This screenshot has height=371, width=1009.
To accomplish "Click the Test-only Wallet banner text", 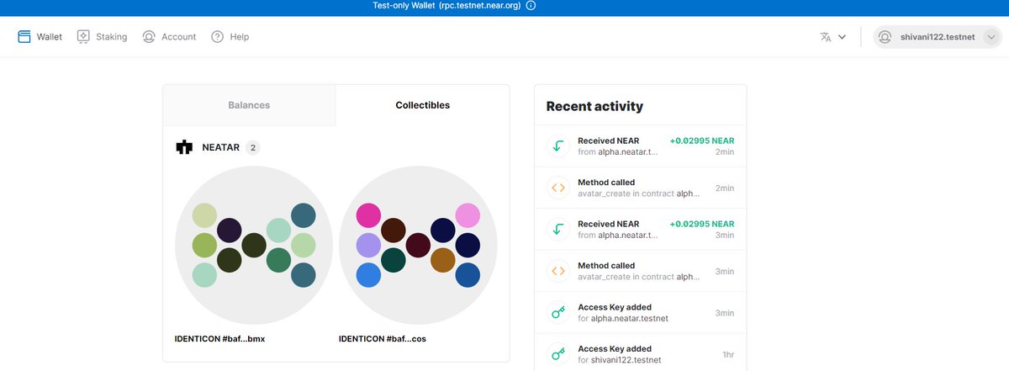I will (x=446, y=6).
